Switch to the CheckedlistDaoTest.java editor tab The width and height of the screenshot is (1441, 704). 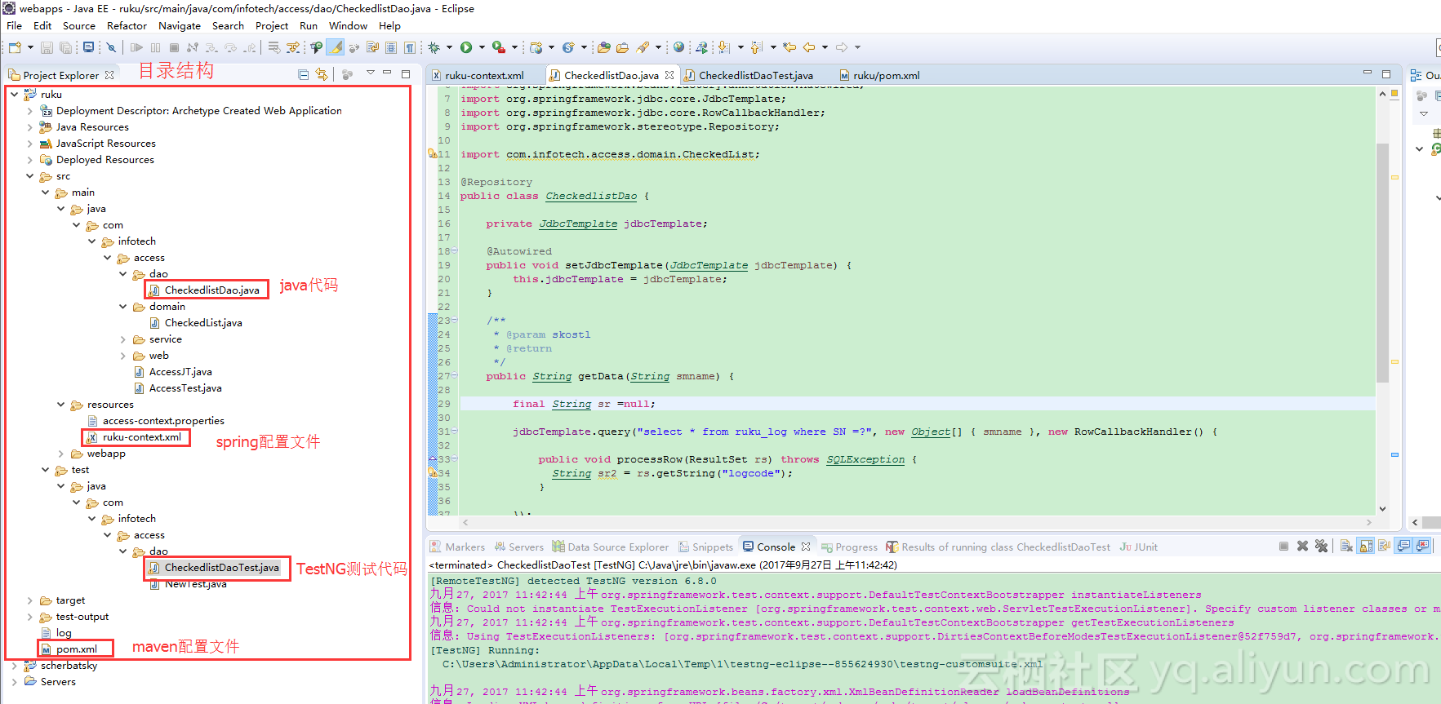click(756, 75)
